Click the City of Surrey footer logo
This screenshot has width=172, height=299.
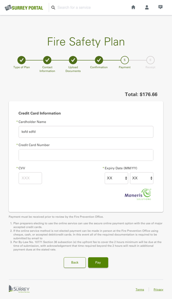19,289
